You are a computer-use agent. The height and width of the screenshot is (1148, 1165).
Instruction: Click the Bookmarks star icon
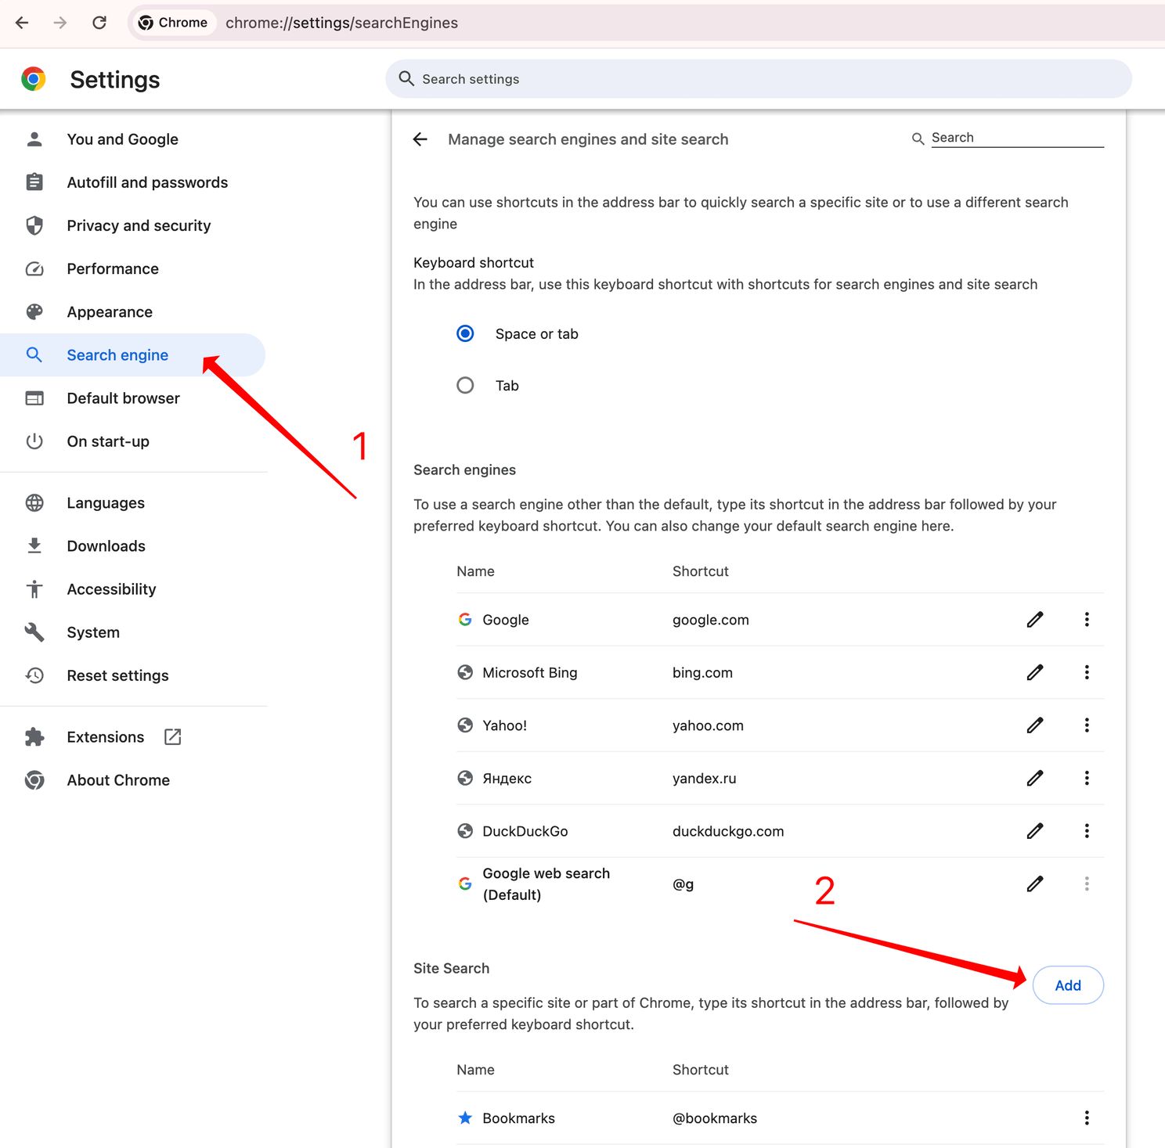[x=465, y=1117]
